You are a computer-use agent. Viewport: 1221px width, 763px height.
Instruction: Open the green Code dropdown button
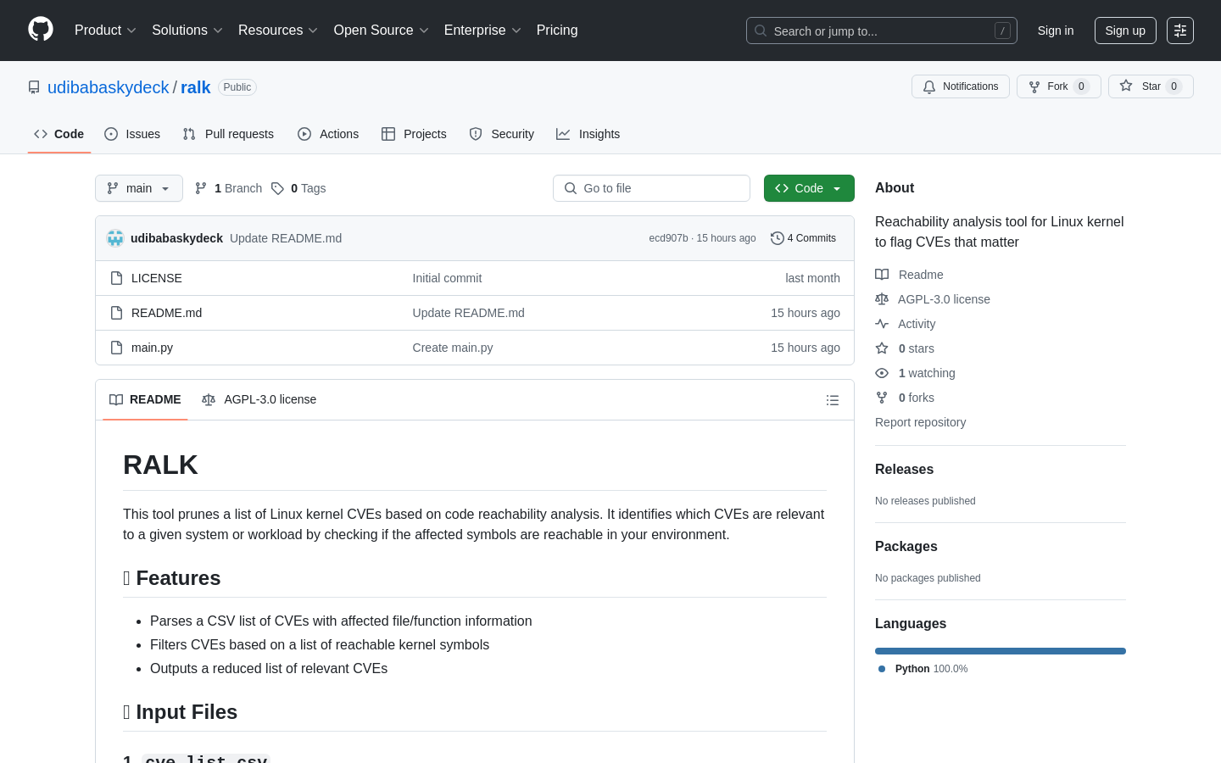pyautogui.click(x=809, y=188)
